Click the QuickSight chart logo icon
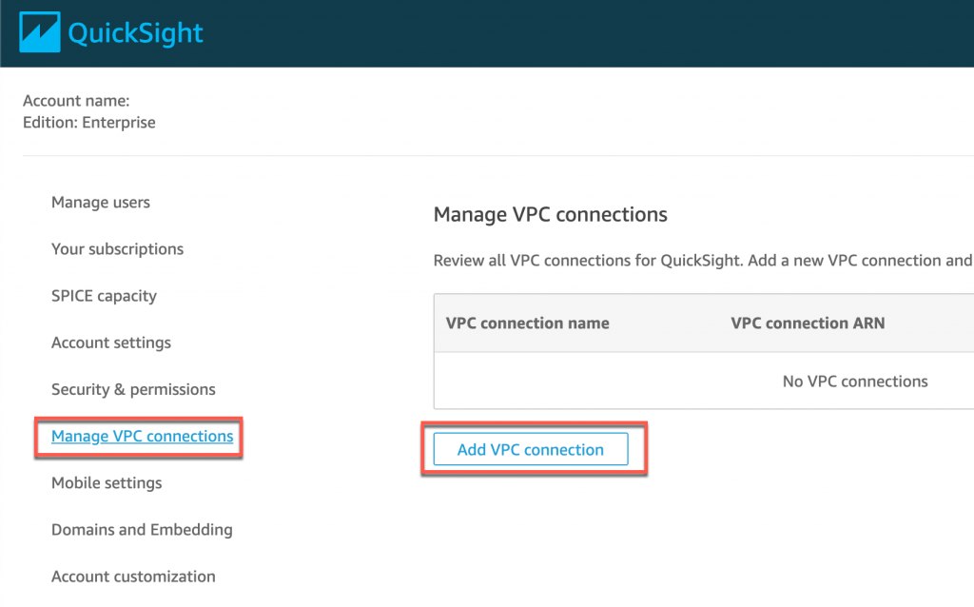 (40, 33)
